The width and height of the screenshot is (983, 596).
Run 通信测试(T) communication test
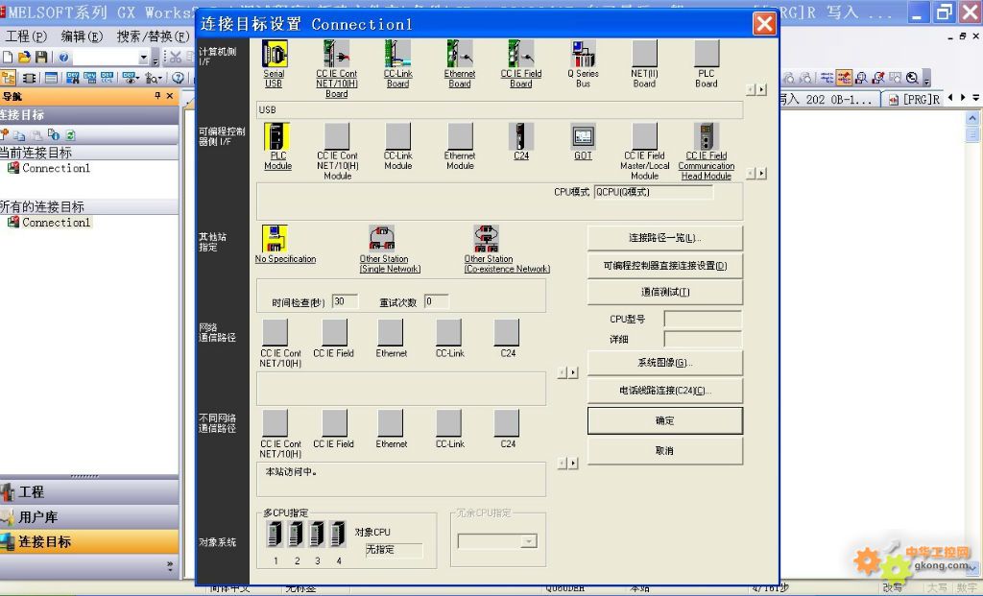pos(665,292)
